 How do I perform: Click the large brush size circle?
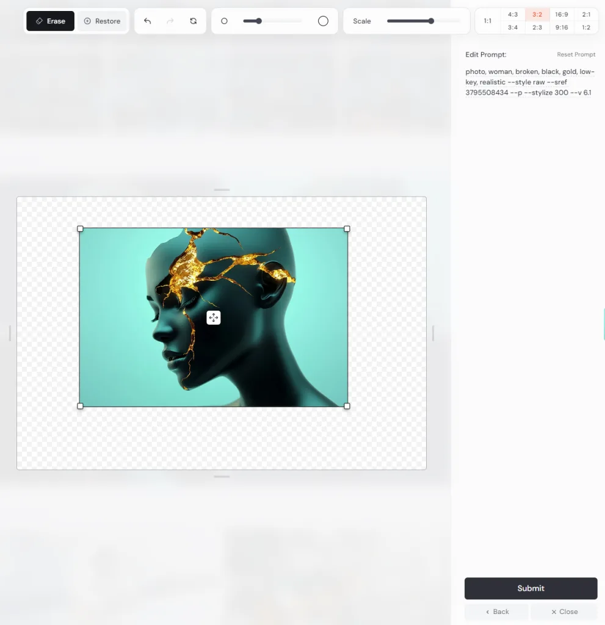[323, 21]
